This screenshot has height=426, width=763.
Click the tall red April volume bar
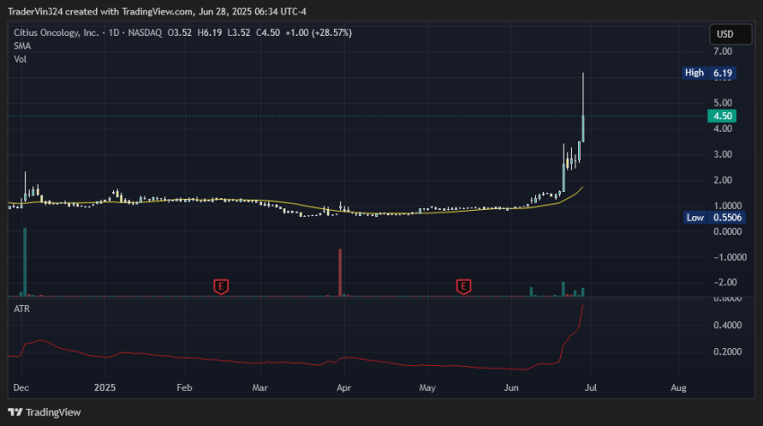(x=340, y=273)
